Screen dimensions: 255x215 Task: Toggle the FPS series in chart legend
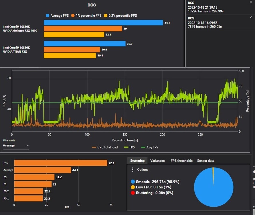pos(129,147)
